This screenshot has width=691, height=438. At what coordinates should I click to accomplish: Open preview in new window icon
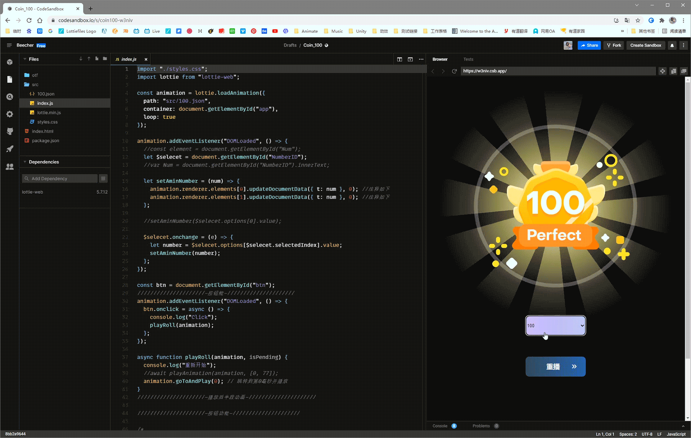click(x=684, y=71)
